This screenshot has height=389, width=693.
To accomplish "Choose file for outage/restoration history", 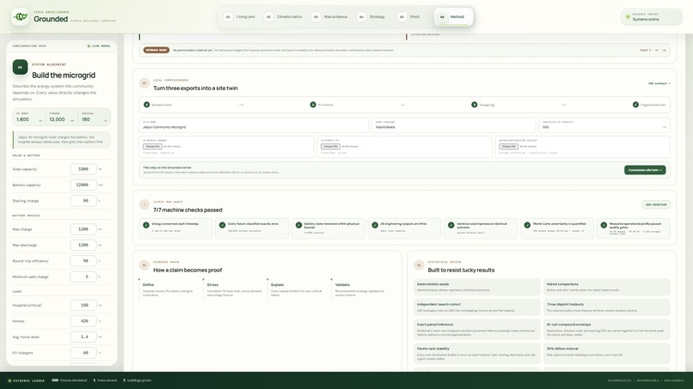I will click(x=508, y=147).
